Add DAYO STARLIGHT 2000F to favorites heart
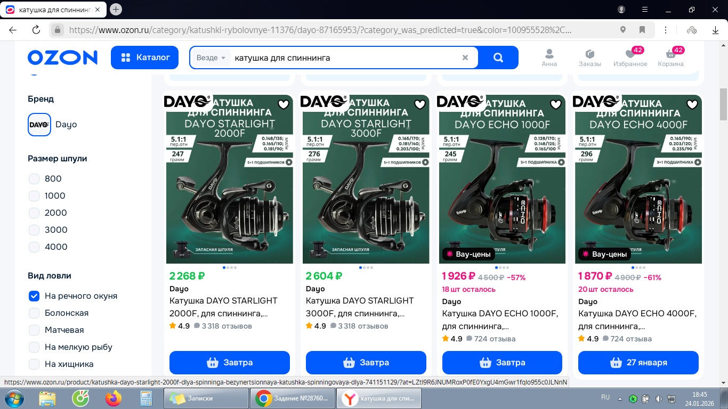Image resolution: width=728 pixels, height=409 pixels. 284,104
